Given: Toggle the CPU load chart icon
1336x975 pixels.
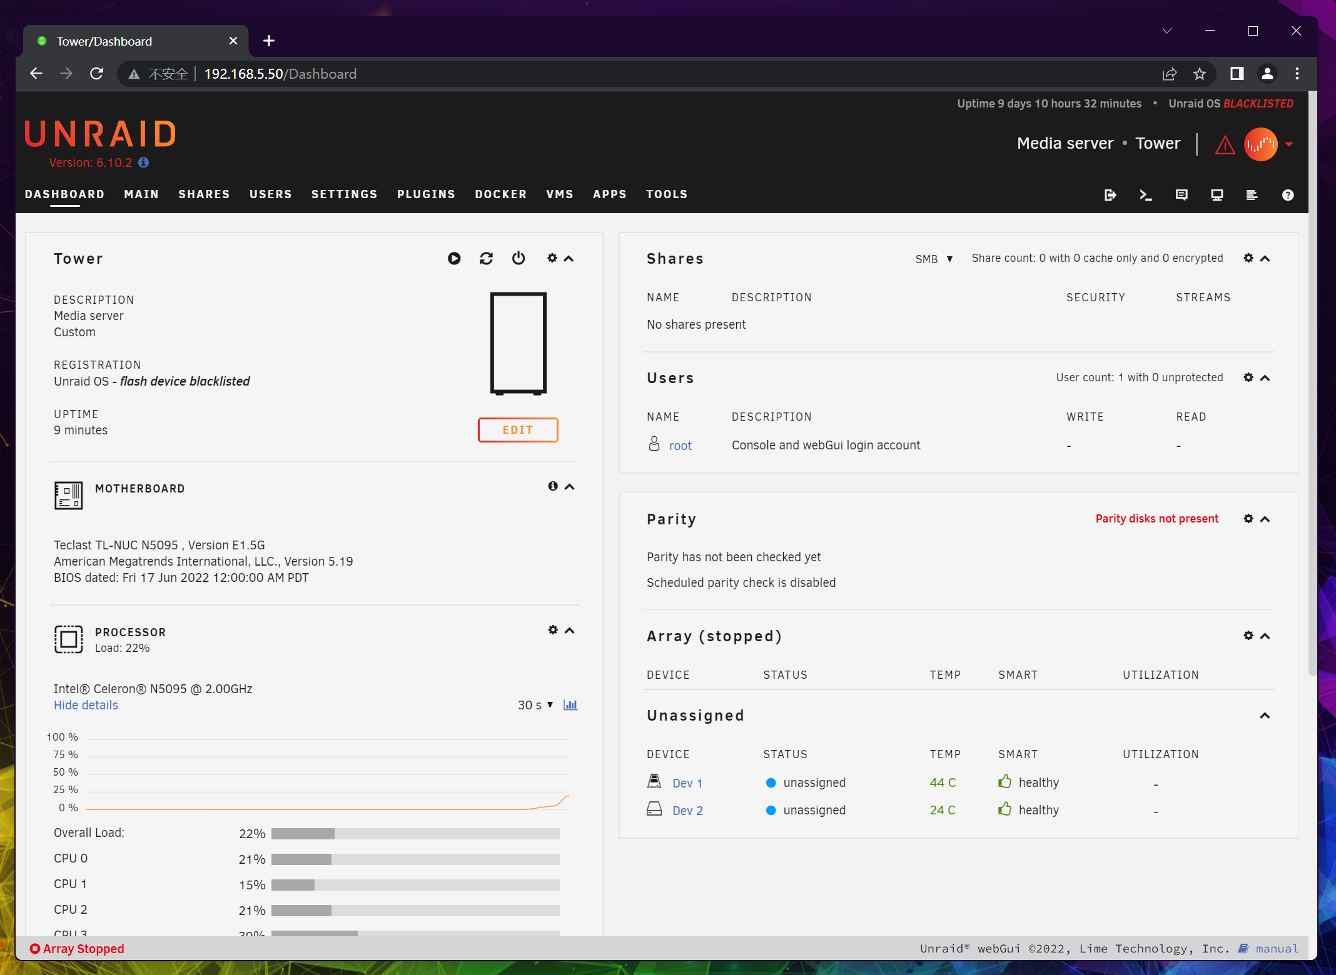Looking at the screenshot, I should point(570,705).
